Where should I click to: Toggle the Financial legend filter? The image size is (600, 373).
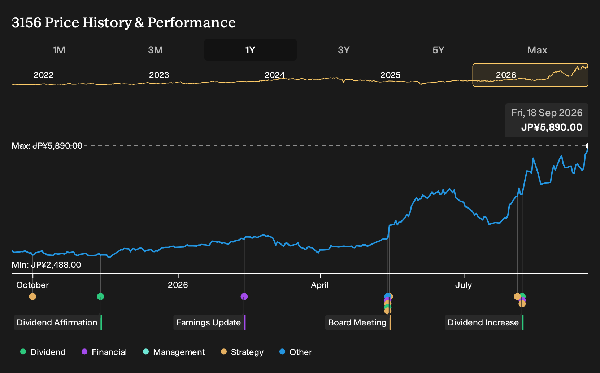coord(104,352)
